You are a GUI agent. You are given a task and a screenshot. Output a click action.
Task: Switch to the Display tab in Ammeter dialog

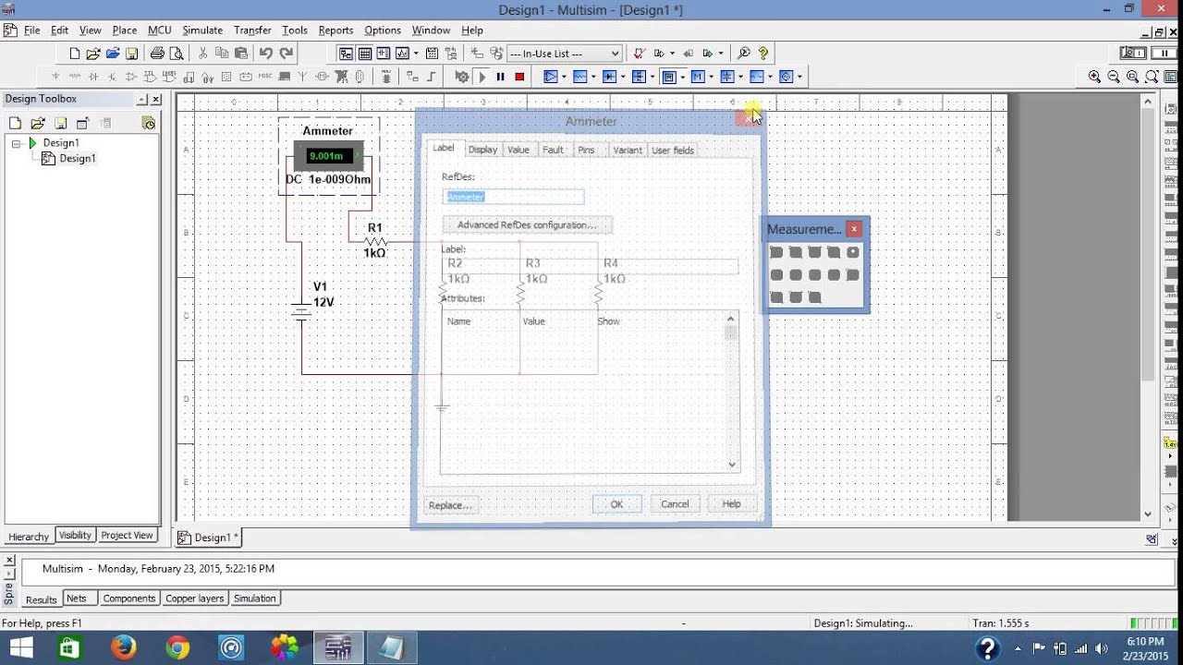pyautogui.click(x=482, y=150)
